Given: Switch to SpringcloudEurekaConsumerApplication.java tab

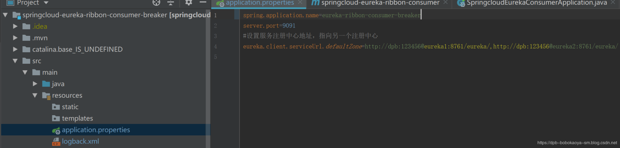Looking at the screenshot, I should [537, 3].
